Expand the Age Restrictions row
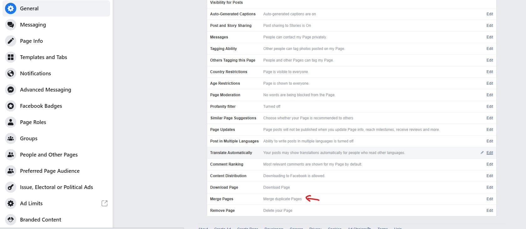Screen dimensions: 526x229 (x=351, y=83)
